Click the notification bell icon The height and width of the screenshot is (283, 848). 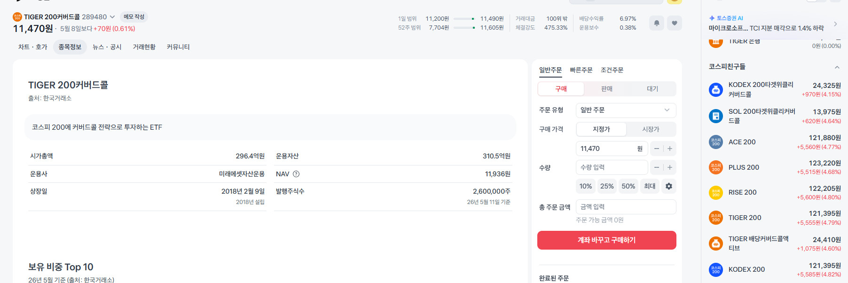[657, 23]
